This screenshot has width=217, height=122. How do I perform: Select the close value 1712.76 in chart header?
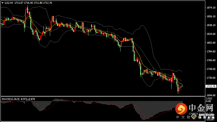coord(48,3)
